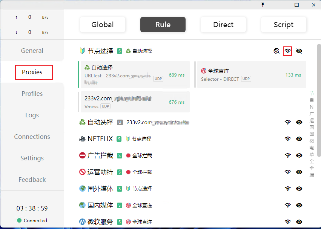Open proxy search with the magnifier icon

[276, 51]
